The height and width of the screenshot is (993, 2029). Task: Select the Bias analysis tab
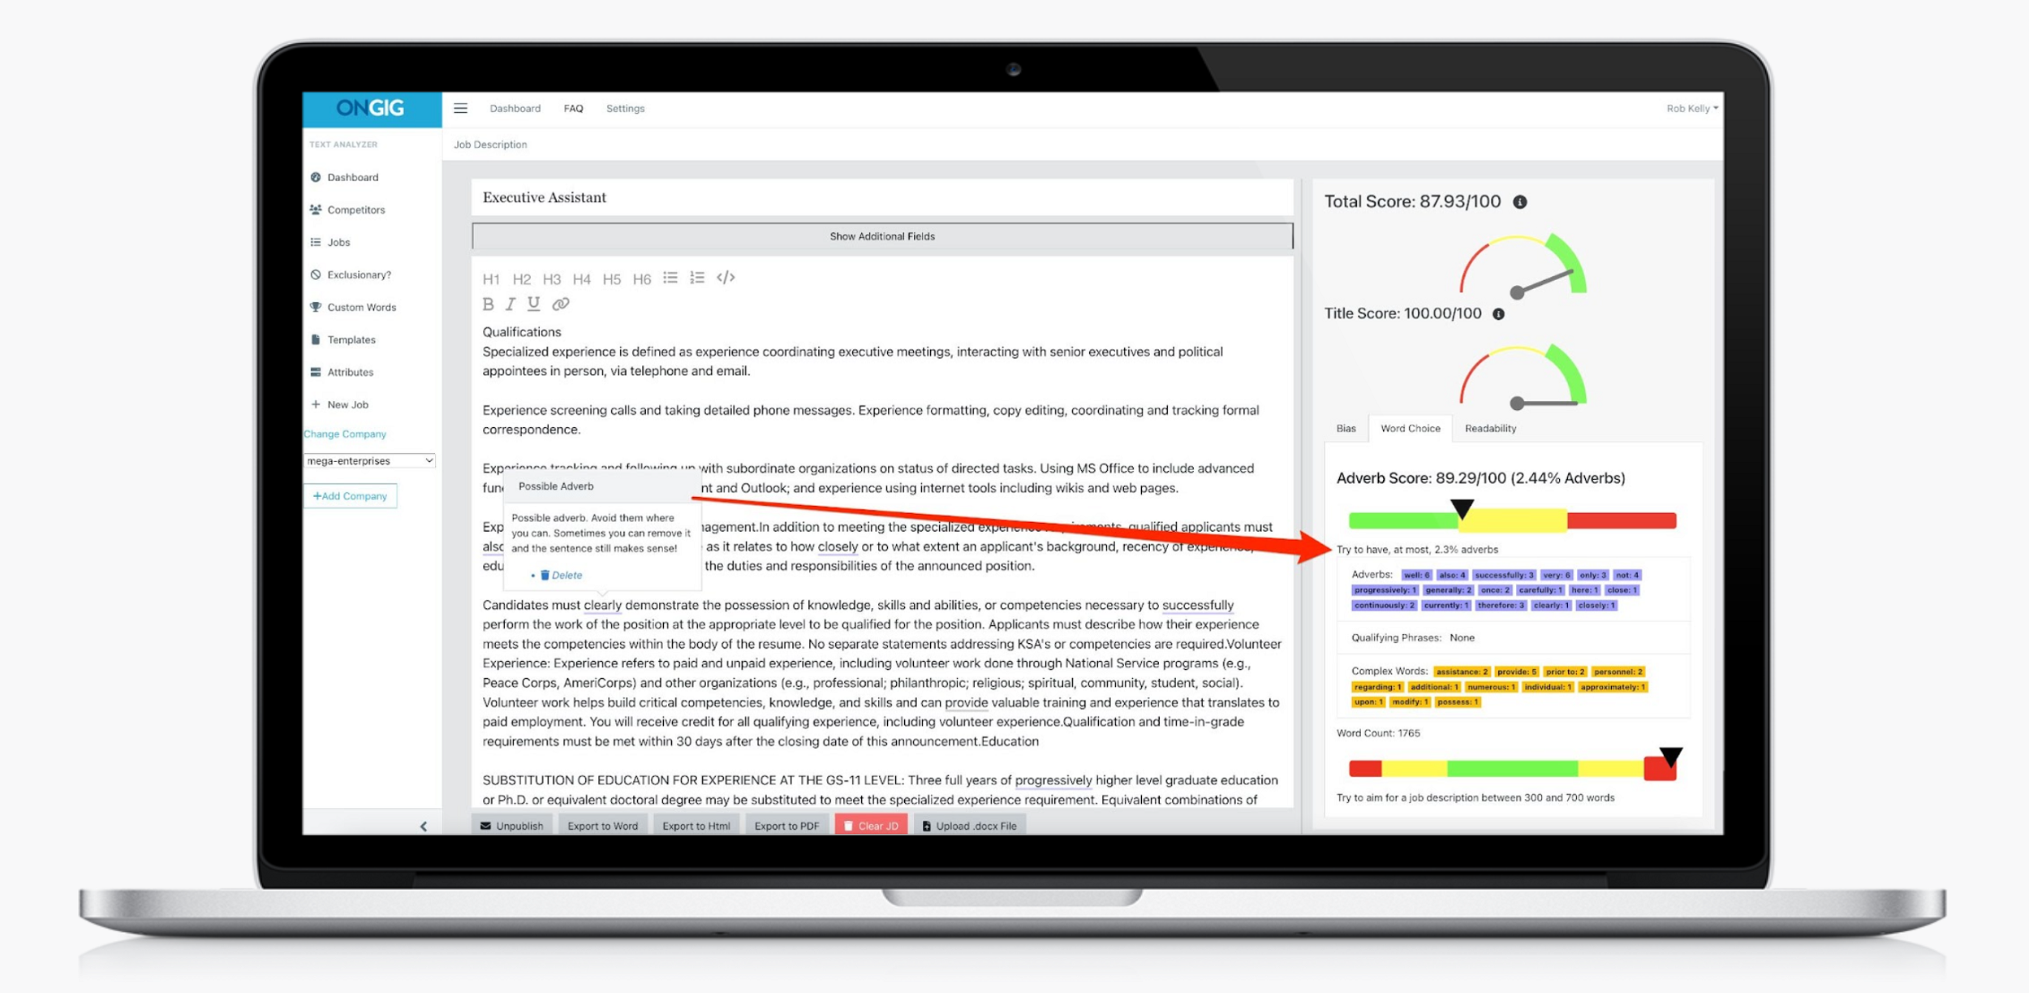tap(1350, 427)
